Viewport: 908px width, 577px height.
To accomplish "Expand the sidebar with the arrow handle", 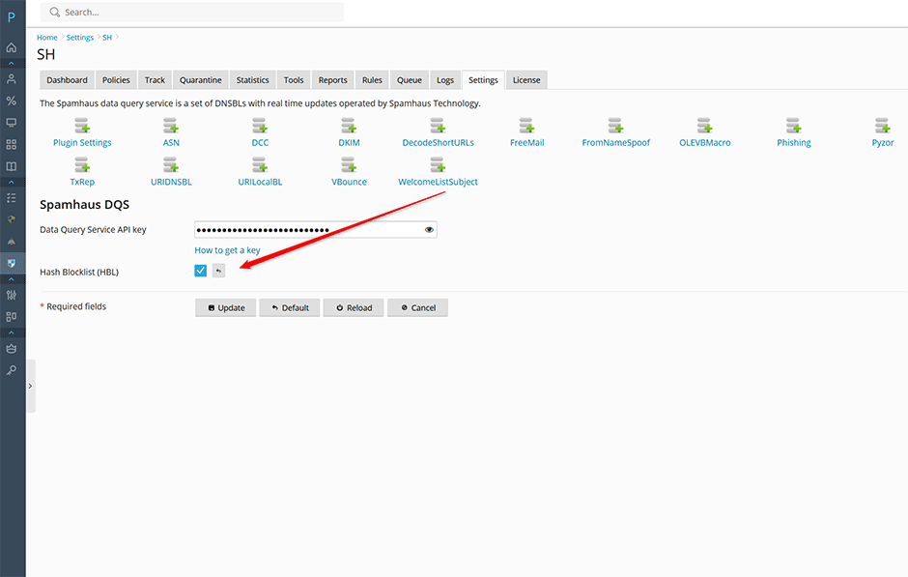I will [x=31, y=387].
